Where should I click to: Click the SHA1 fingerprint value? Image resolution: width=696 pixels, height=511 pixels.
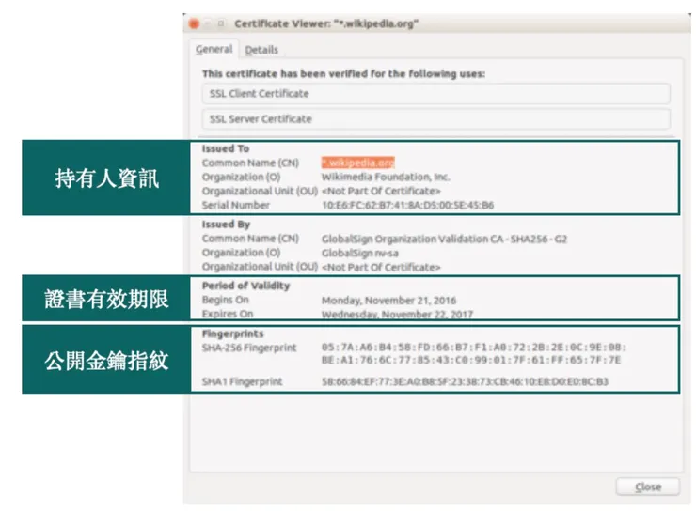pos(465,381)
